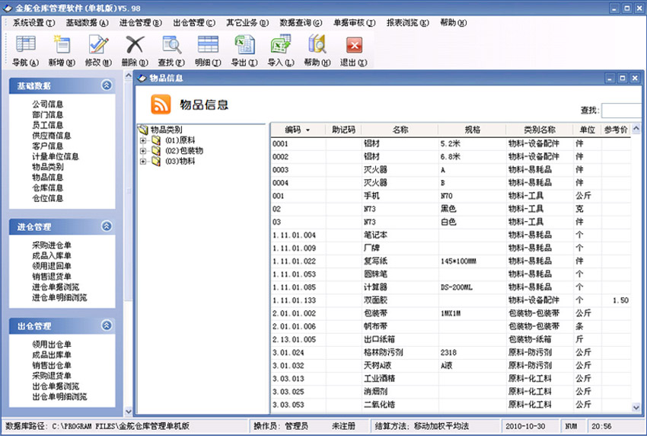Open the 导航 navigation toolbar icon
Screen dimensions: 647x436
click(26, 44)
